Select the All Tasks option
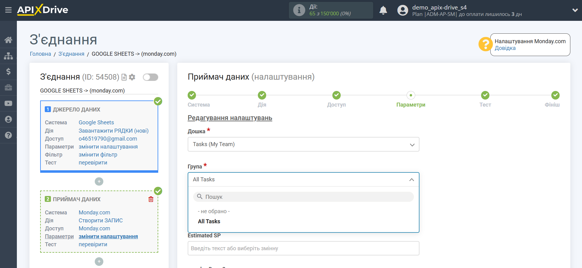 click(209, 221)
